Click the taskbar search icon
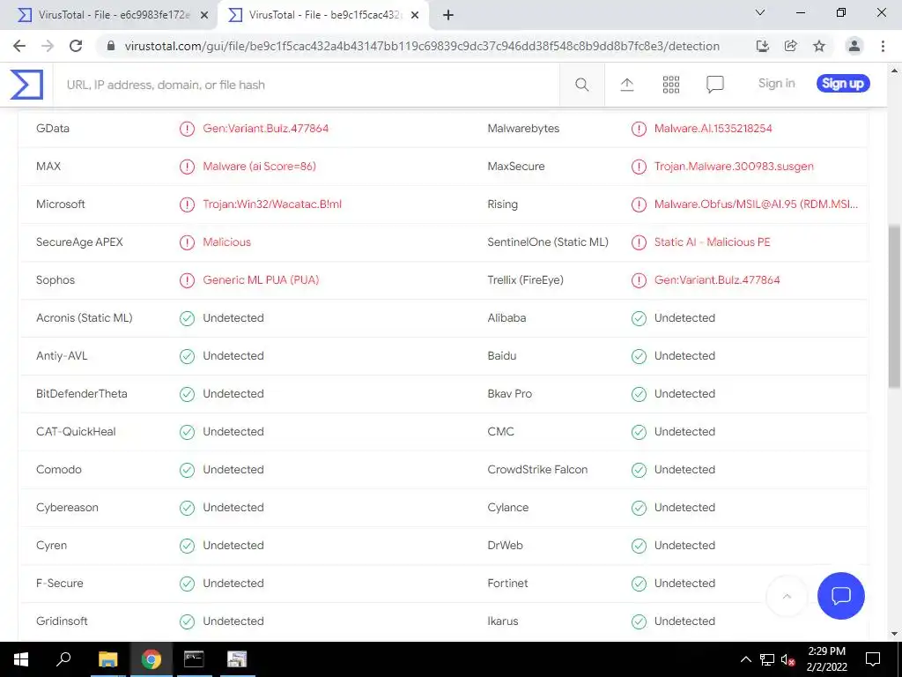The image size is (902, 677). (63, 659)
